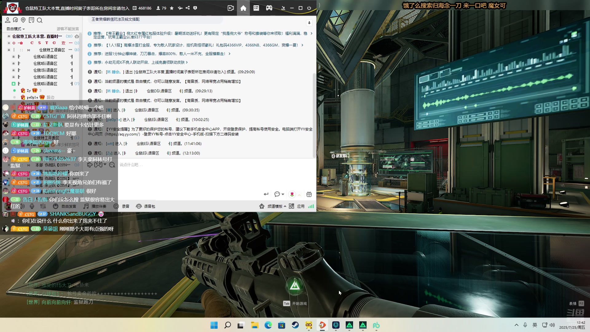Expand the flower options caret
The height and width of the screenshot is (332, 590).
pyautogui.click(x=299, y=195)
